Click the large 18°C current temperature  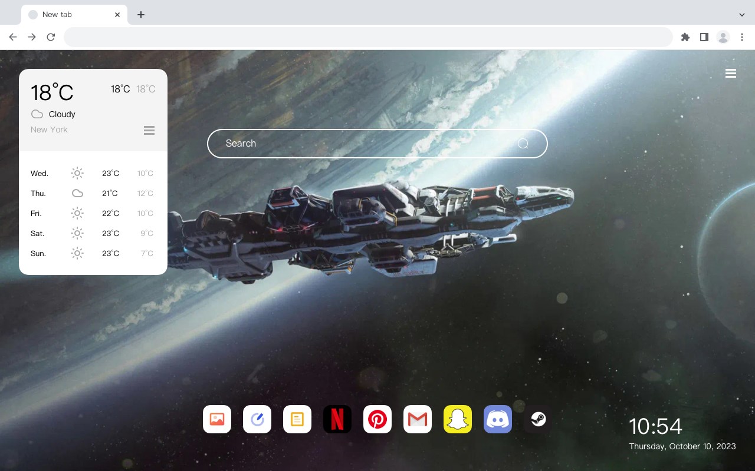coord(52,92)
